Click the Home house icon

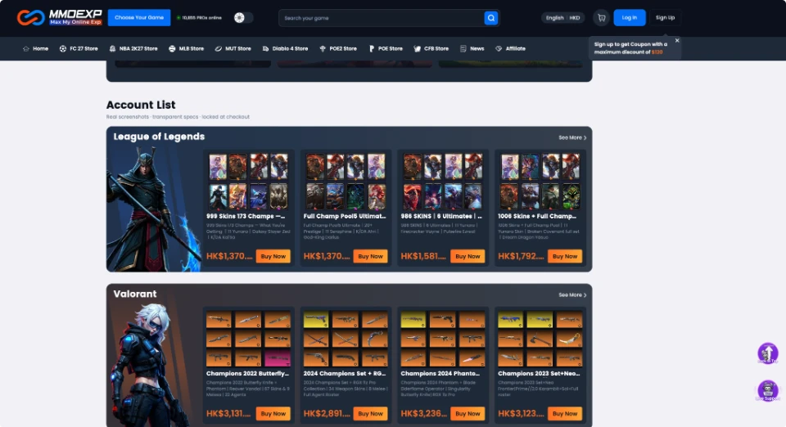click(x=26, y=48)
